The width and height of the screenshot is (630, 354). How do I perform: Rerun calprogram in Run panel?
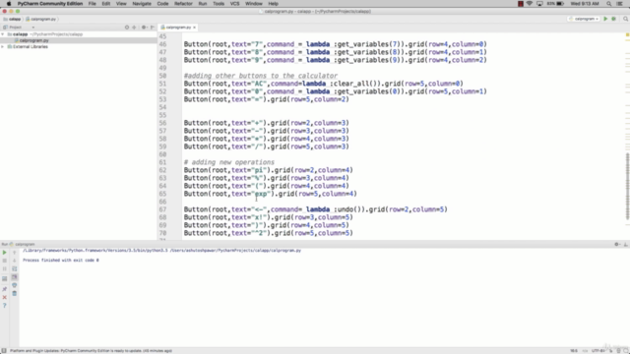pos(4,253)
